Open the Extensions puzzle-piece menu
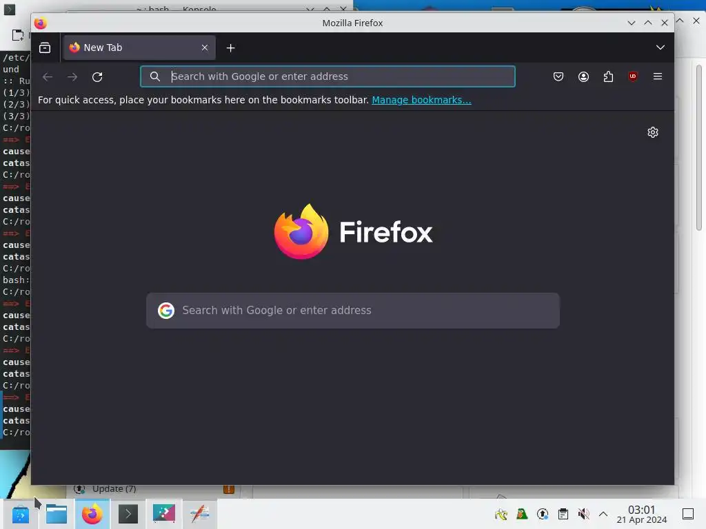The width and height of the screenshot is (706, 529). click(x=608, y=76)
